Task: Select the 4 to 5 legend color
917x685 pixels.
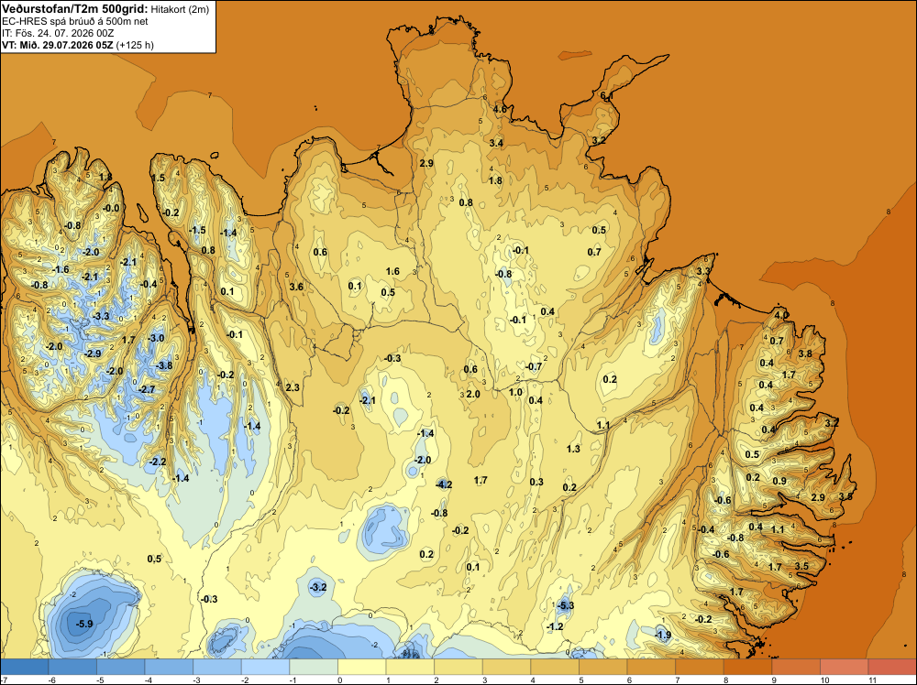Action: (555, 667)
